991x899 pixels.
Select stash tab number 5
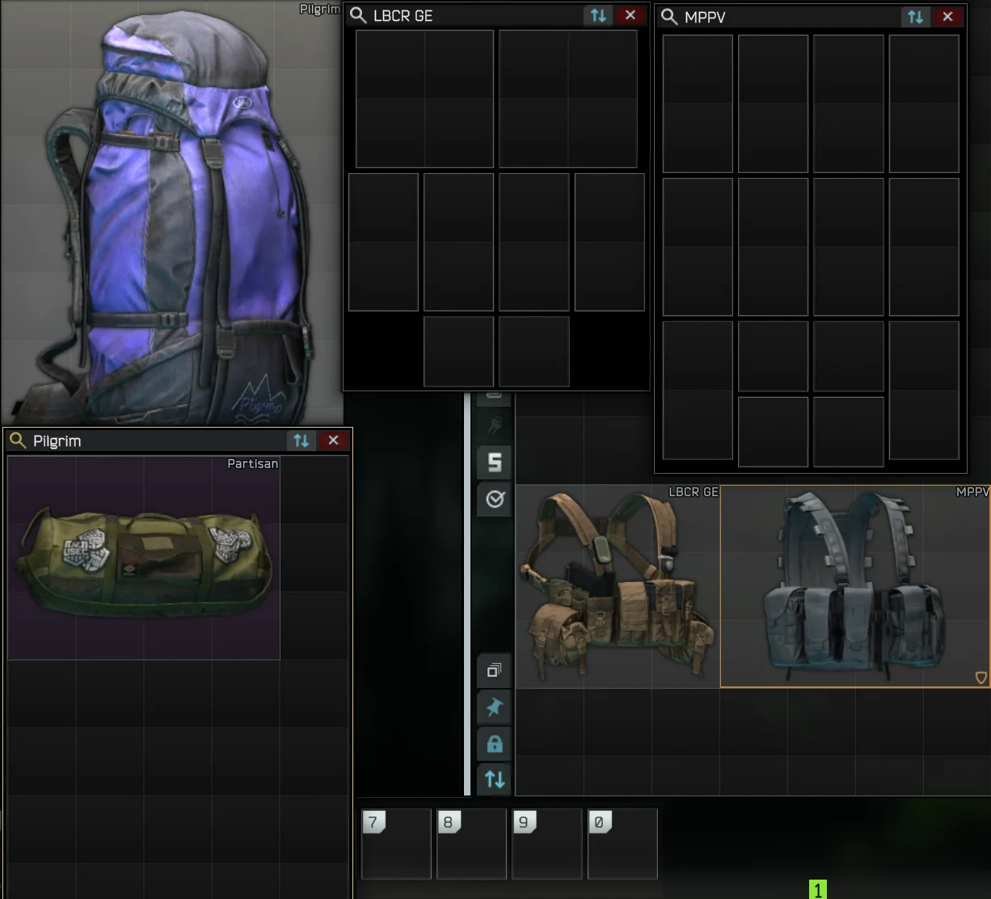click(495, 462)
